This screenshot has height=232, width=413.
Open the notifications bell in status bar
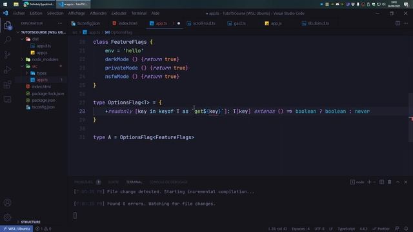pyautogui.click(x=406, y=229)
